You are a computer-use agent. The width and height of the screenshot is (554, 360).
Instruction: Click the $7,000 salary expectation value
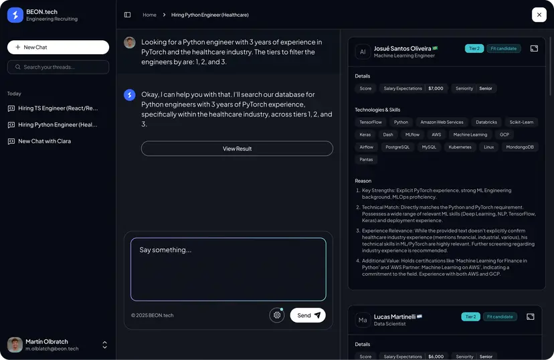[436, 88]
